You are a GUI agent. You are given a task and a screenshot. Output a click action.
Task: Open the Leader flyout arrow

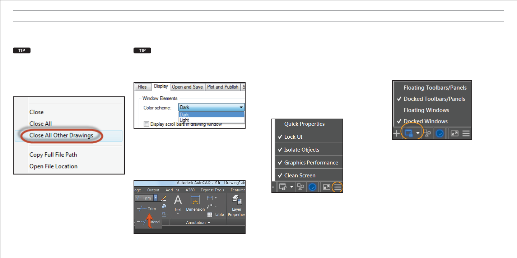click(x=216, y=206)
